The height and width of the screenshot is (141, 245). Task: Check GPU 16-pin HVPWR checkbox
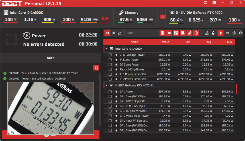tap(110, 111)
